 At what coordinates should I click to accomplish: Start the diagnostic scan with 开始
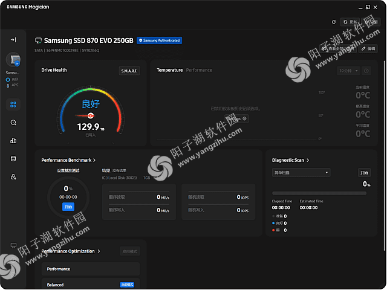pos(364,173)
